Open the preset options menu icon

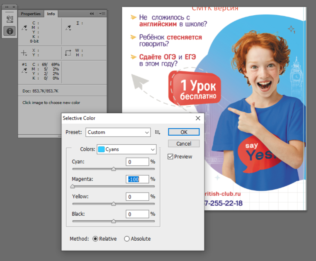(158, 132)
